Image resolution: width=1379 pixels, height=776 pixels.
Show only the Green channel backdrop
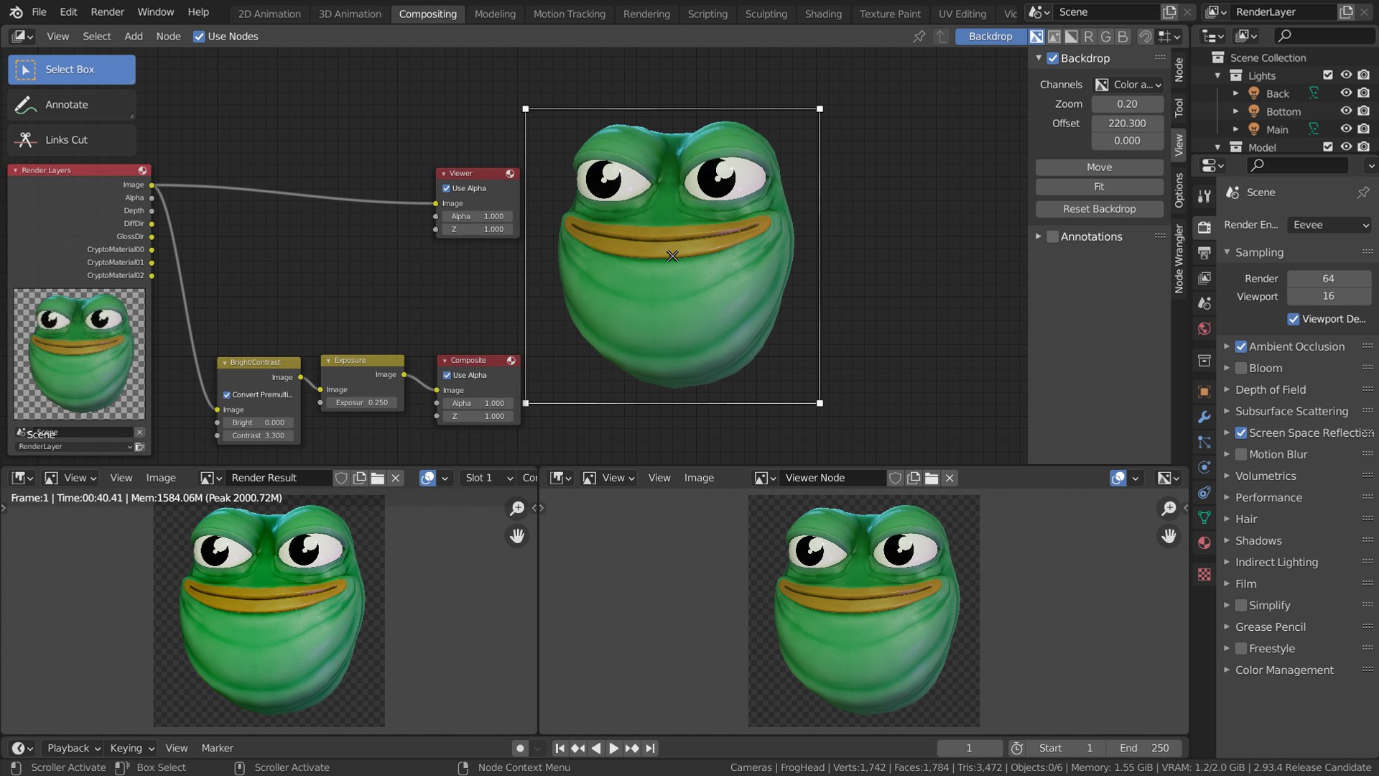pos(1106,37)
